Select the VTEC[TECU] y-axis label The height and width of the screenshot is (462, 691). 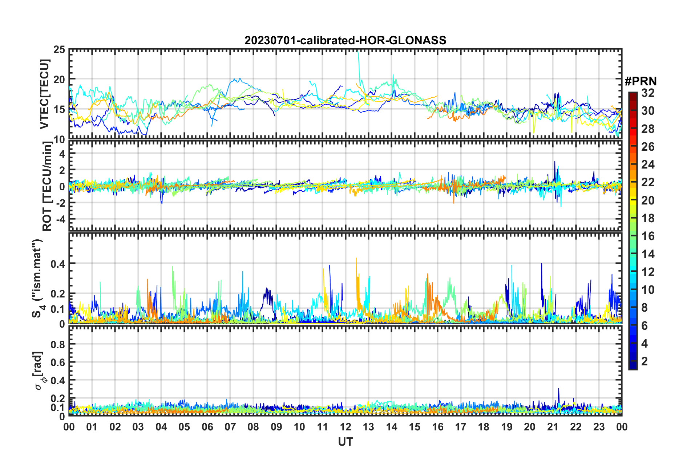(x=44, y=94)
